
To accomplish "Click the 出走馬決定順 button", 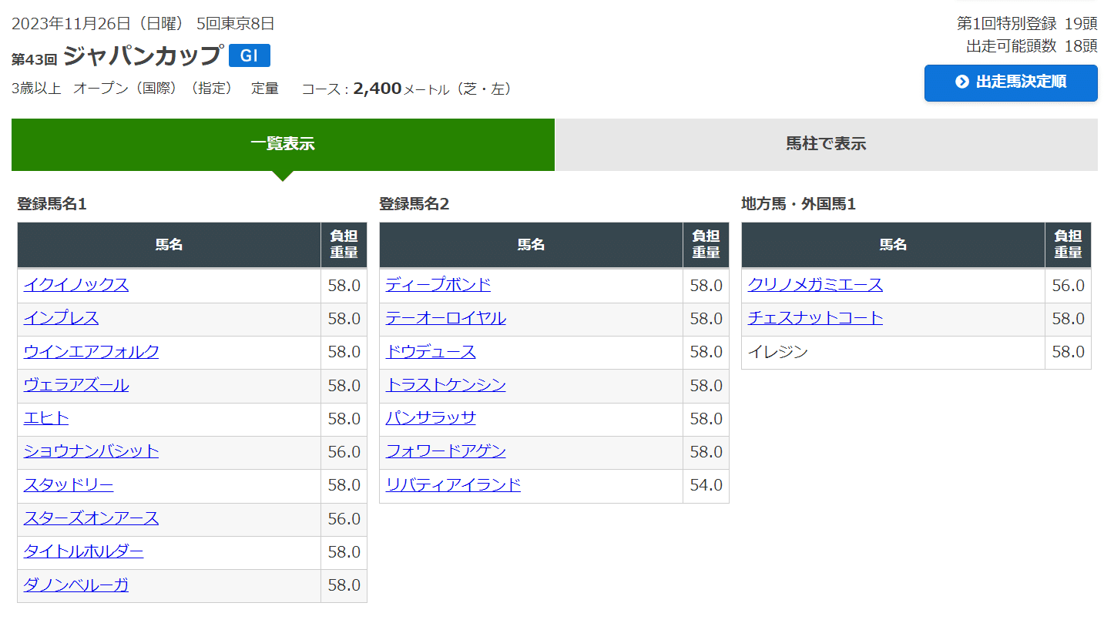I will tap(1011, 82).
